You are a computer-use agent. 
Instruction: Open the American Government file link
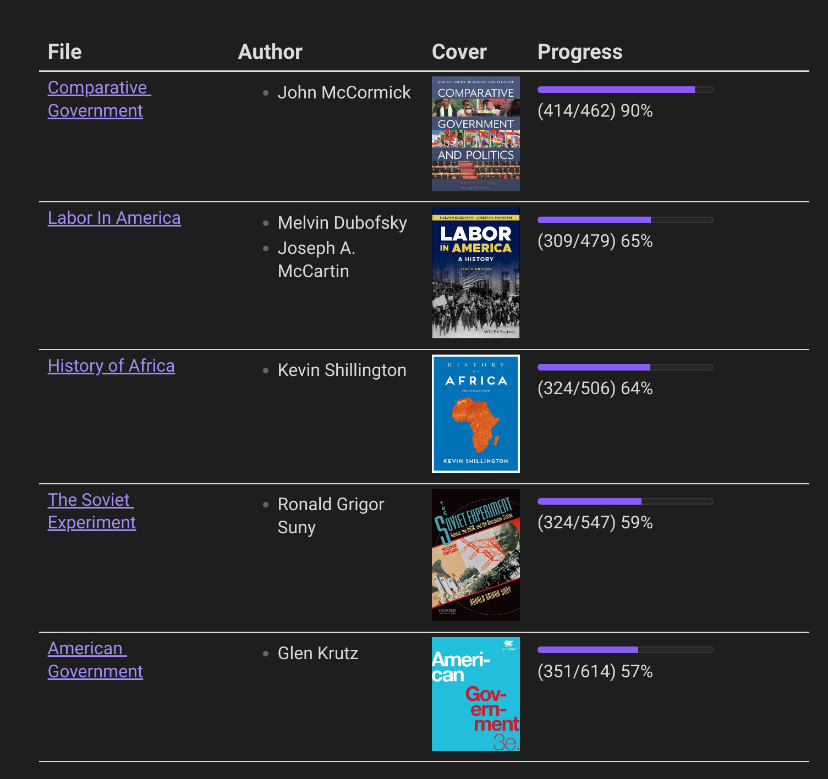(x=95, y=660)
